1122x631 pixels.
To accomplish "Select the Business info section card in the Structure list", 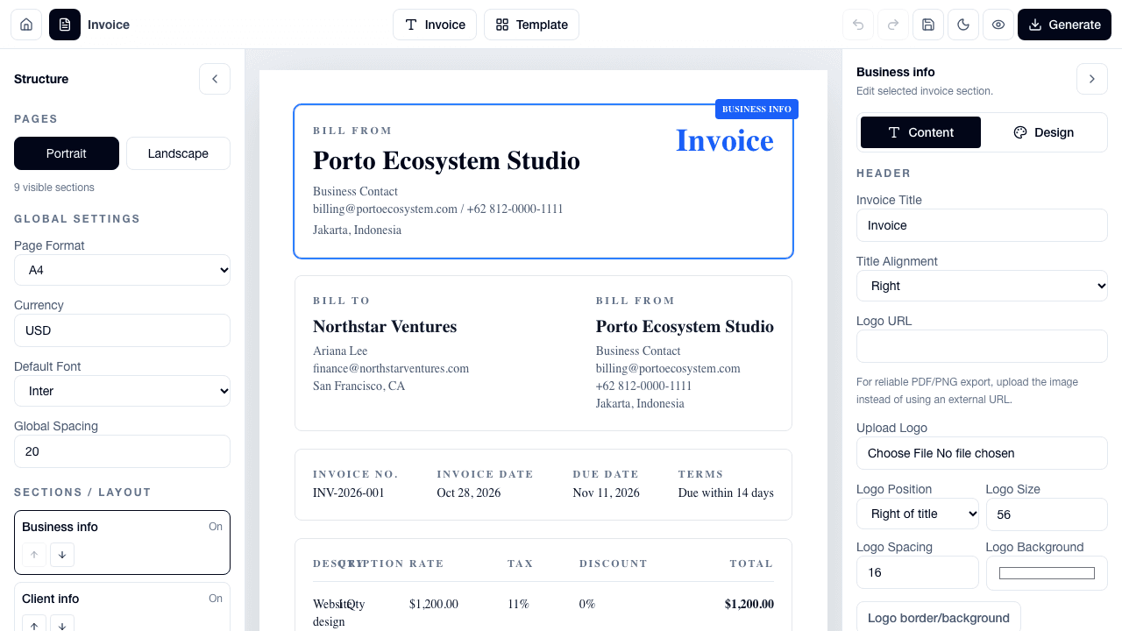I will pyautogui.click(x=123, y=542).
